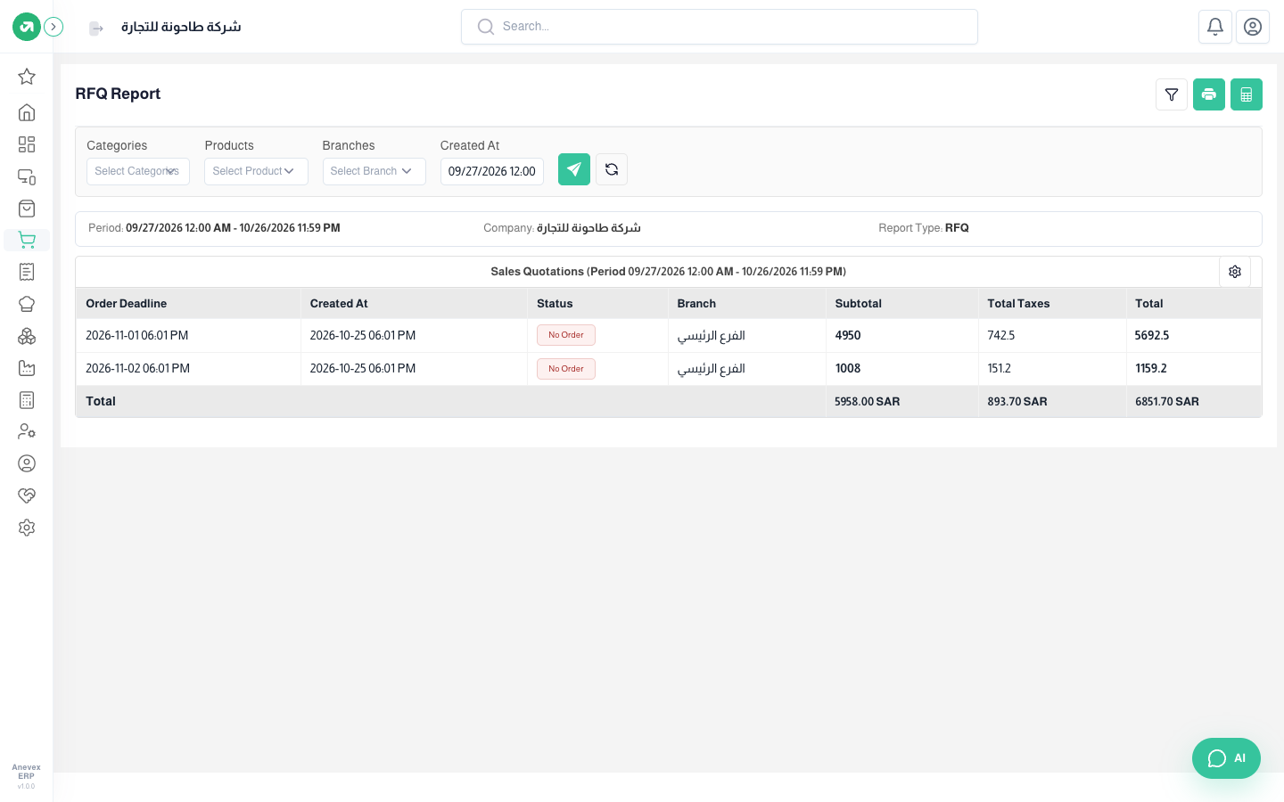Focus the Search input box
Viewport: 1284px width, 802px height.
click(x=720, y=27)
